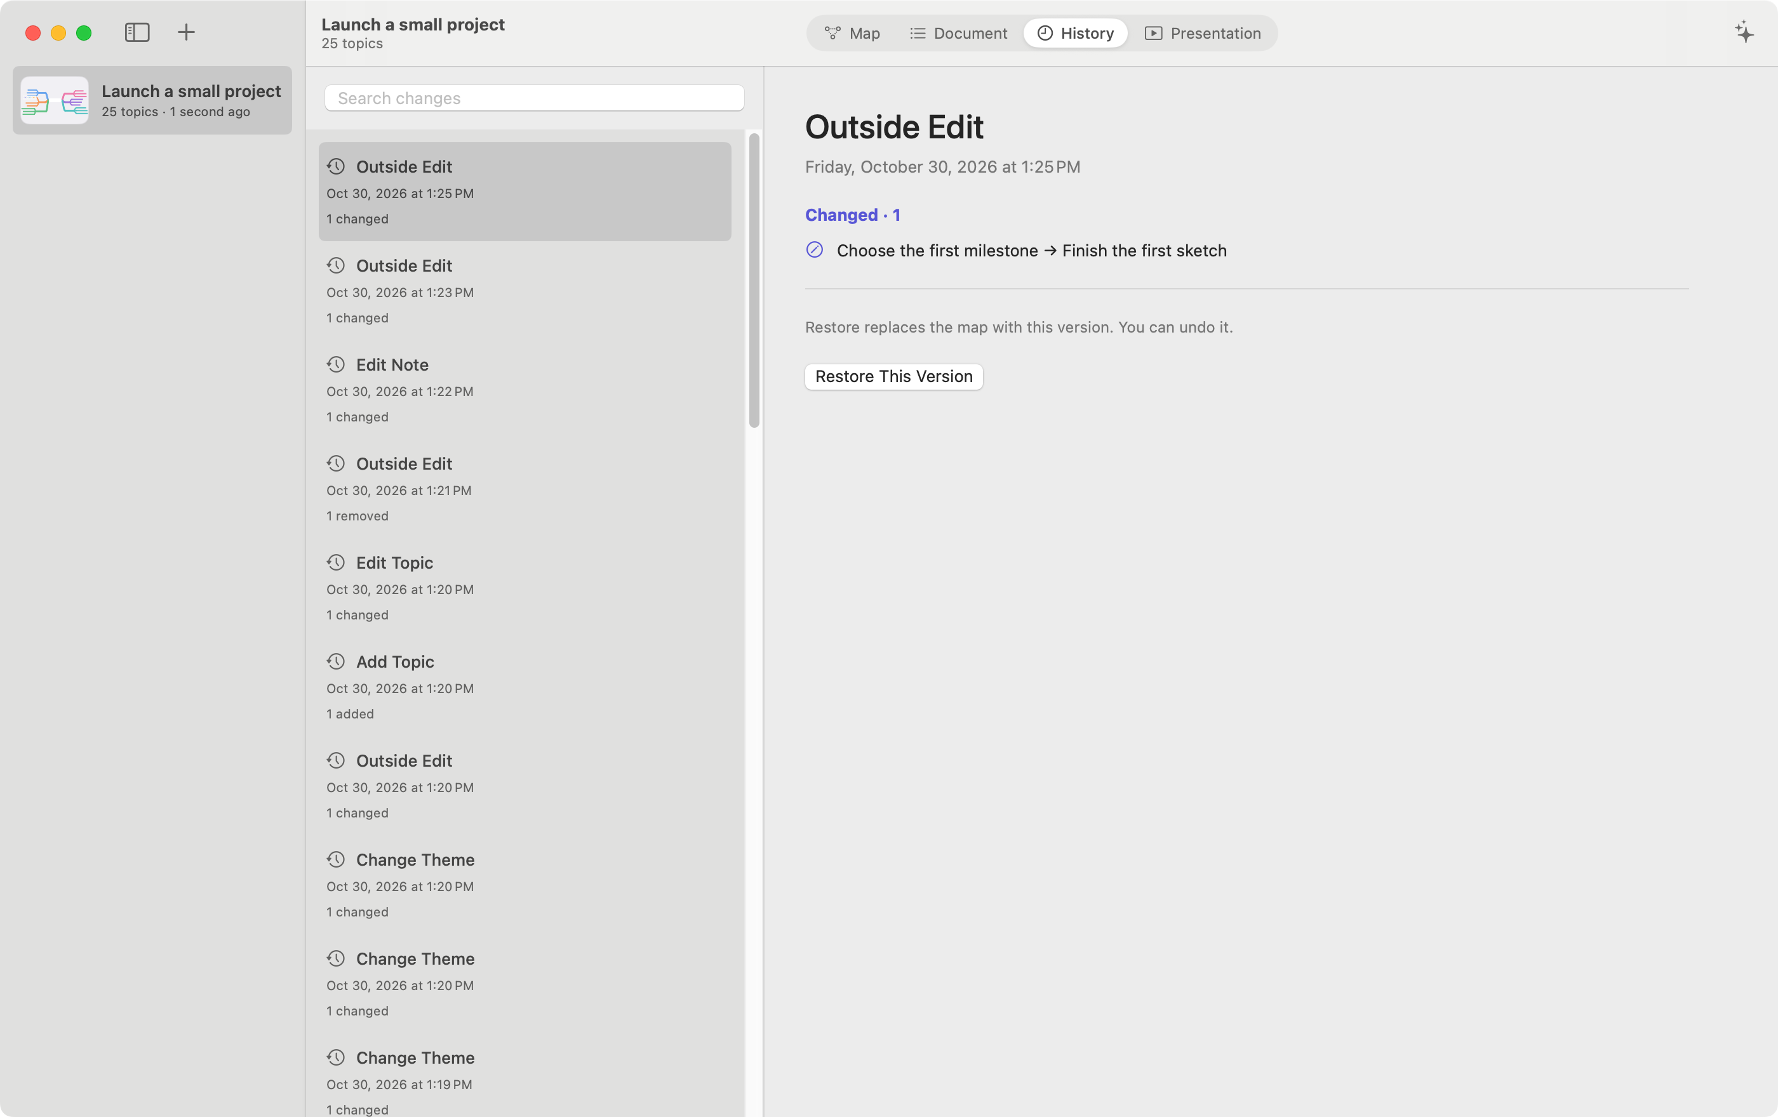
Task: Open the Presentation tab
Action: point(1203,33)
